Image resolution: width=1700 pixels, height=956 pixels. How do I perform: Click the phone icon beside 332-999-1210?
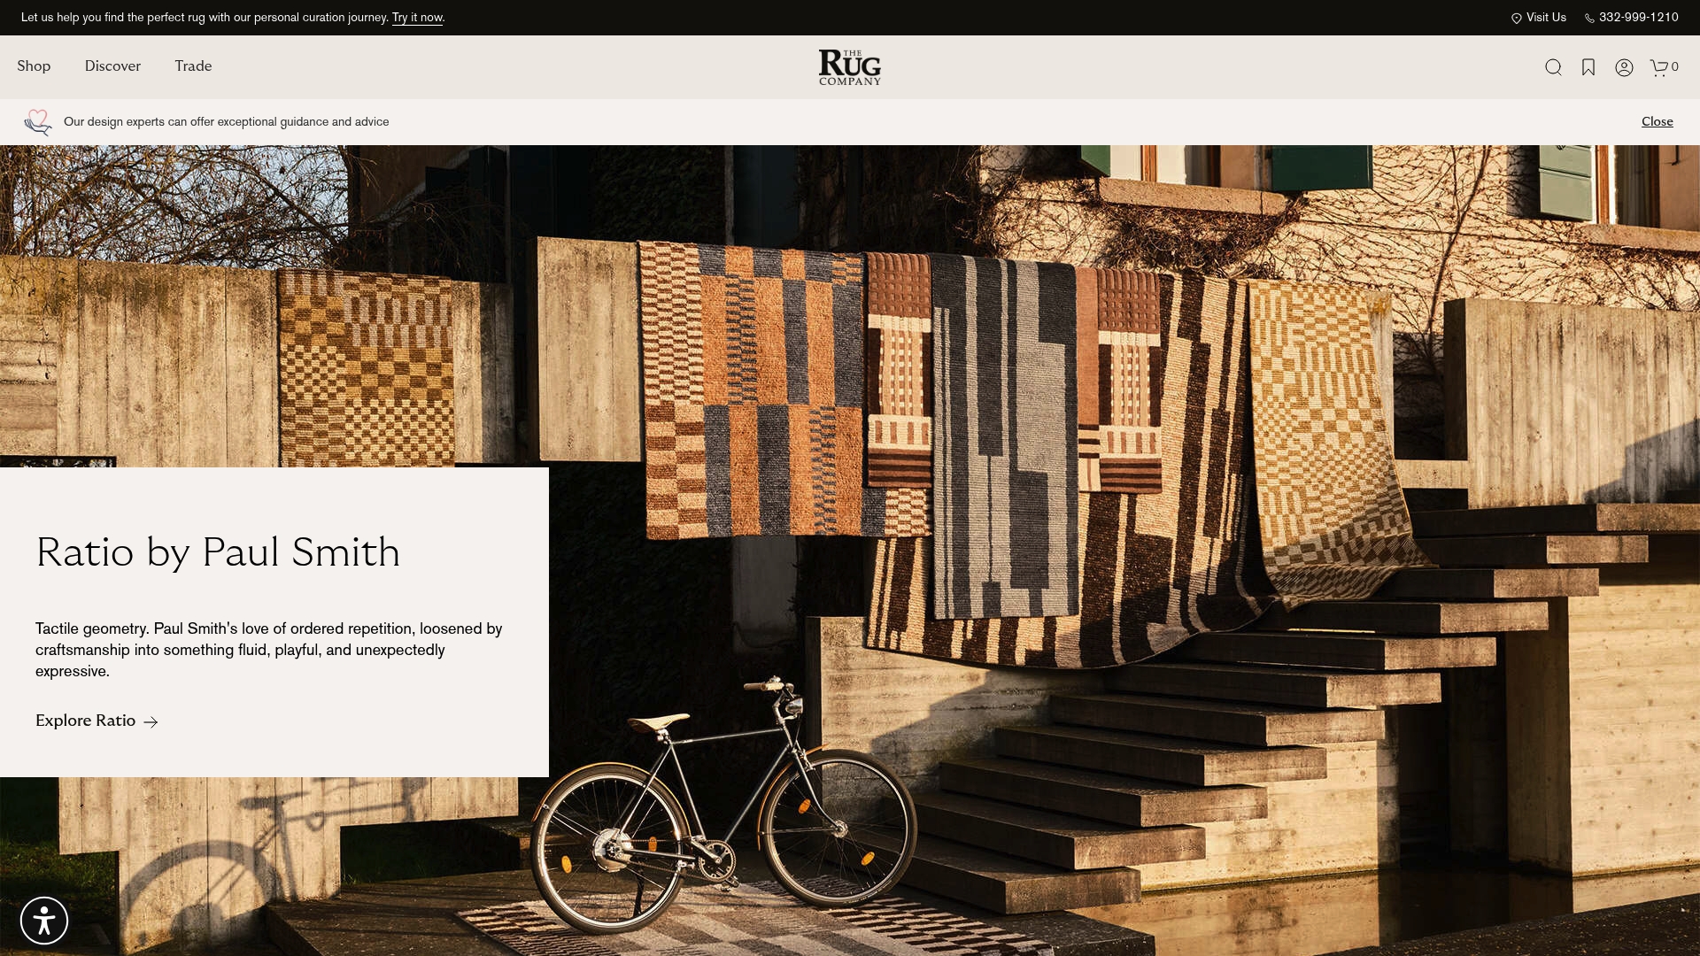coord(1589,18)
